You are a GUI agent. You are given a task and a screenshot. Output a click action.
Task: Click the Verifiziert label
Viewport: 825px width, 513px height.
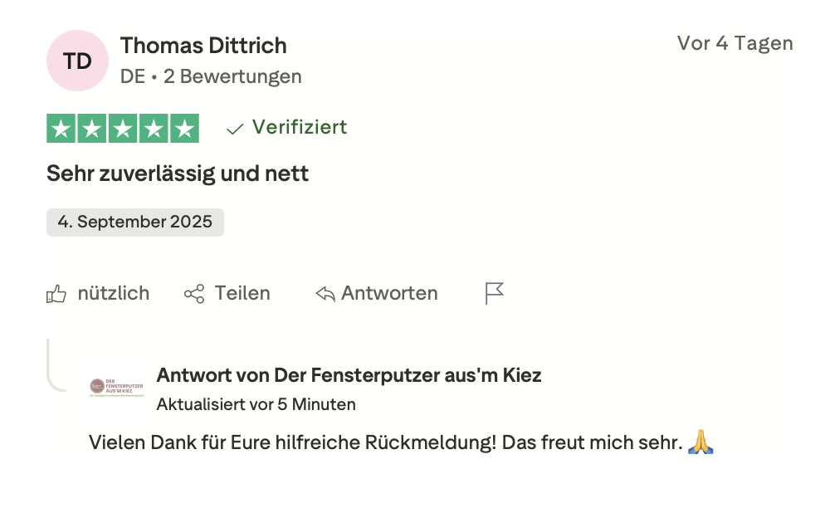(x=300, y=127)
